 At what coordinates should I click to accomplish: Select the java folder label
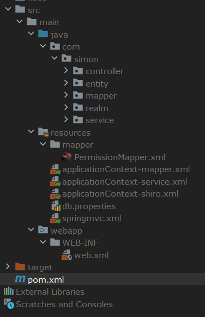point(59,35)
